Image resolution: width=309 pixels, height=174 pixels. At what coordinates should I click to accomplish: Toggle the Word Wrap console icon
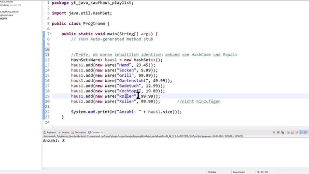(x=297, y=132)
